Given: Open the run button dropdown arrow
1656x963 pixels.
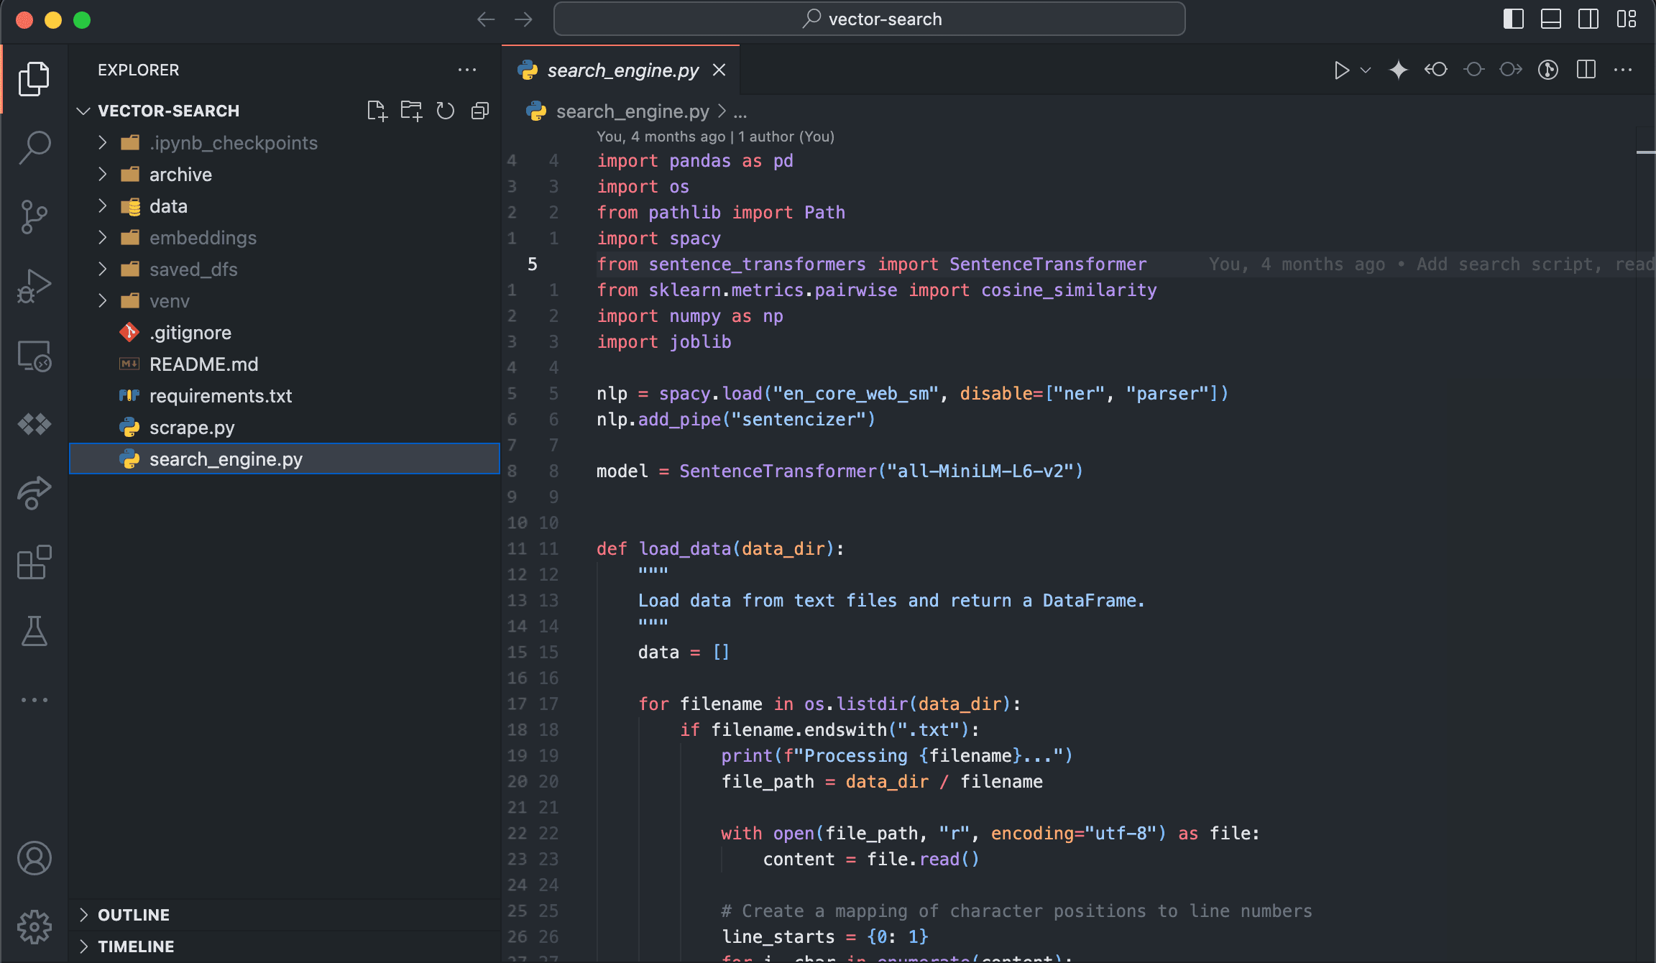Looking at the screenshot, I should click(x=1366, y=70).
